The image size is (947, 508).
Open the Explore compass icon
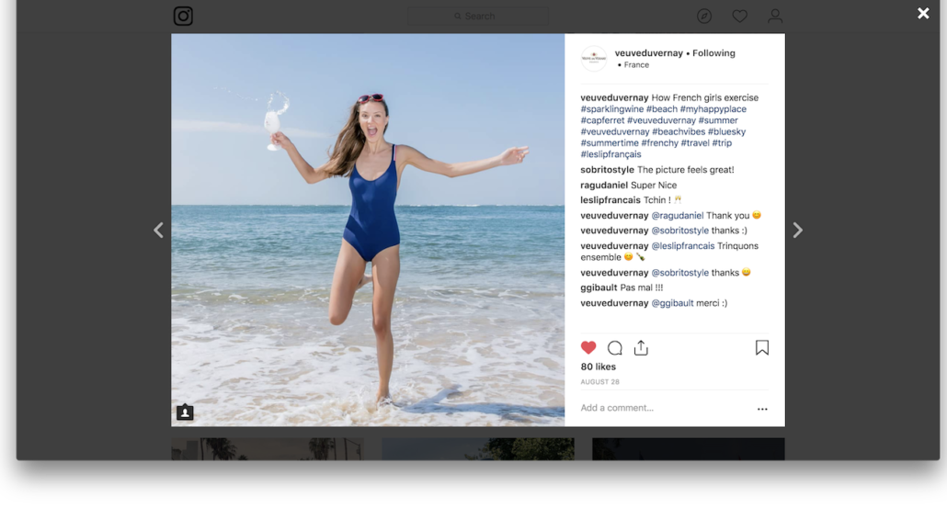[704, 17]
